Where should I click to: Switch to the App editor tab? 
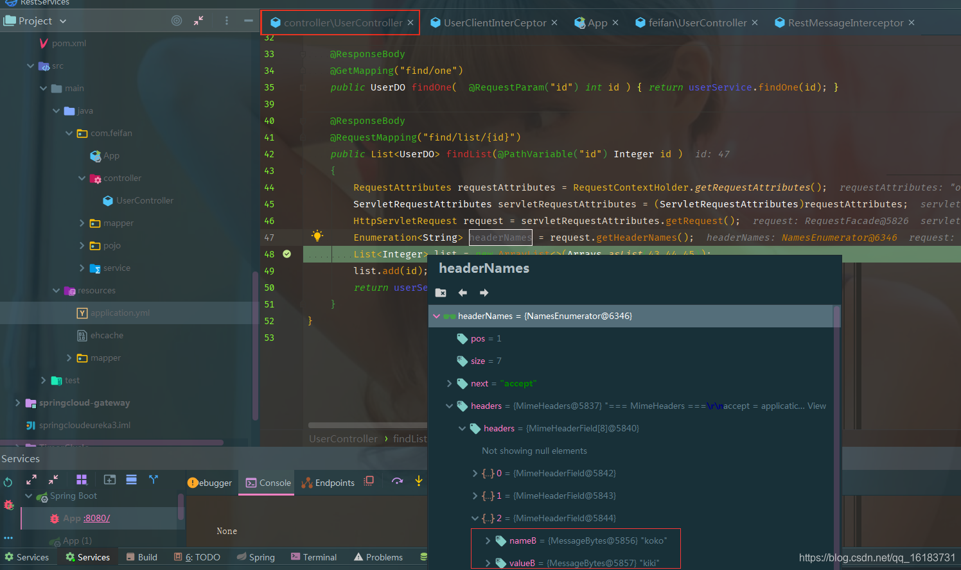click(x=597, y=22)
